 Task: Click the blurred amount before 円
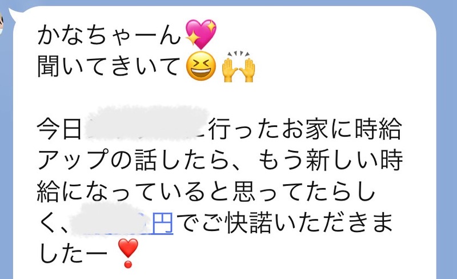point(111,220)
